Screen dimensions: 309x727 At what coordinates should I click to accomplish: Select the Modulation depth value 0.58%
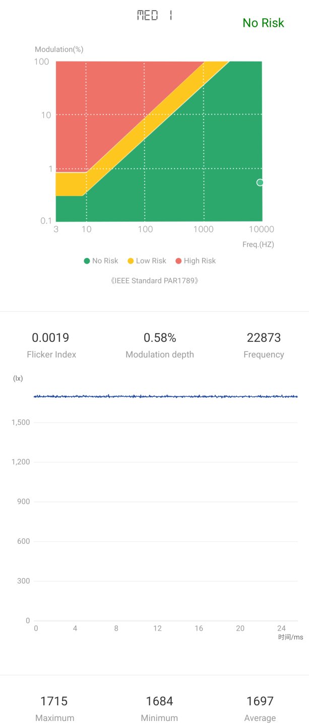point(159,337)
